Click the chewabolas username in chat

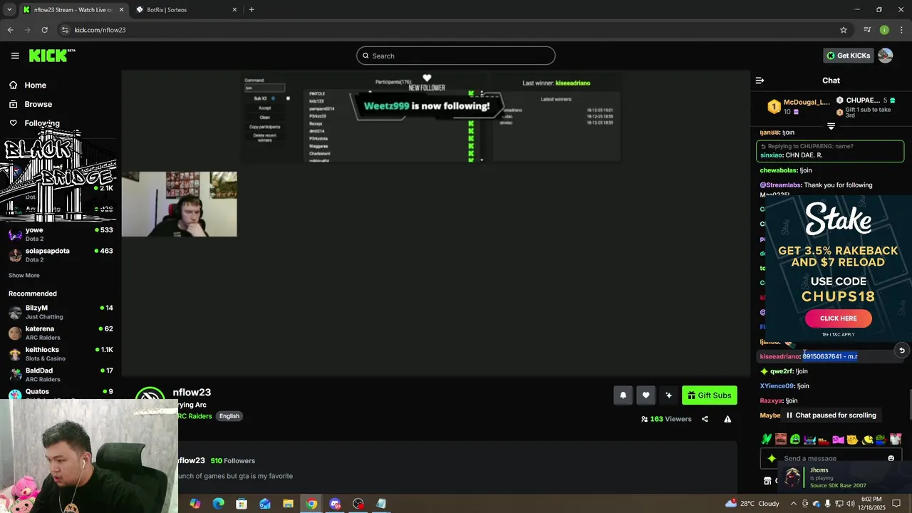(x=778, y=170)
